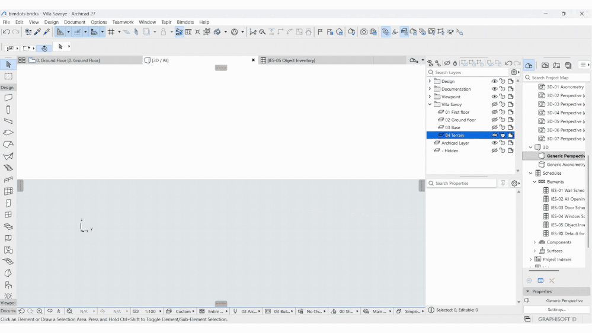Click the zoom in magnifier in bottom bar

pos(39,311)
